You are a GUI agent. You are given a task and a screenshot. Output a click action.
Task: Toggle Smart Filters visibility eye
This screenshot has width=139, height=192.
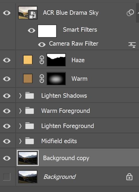(31, 30)
